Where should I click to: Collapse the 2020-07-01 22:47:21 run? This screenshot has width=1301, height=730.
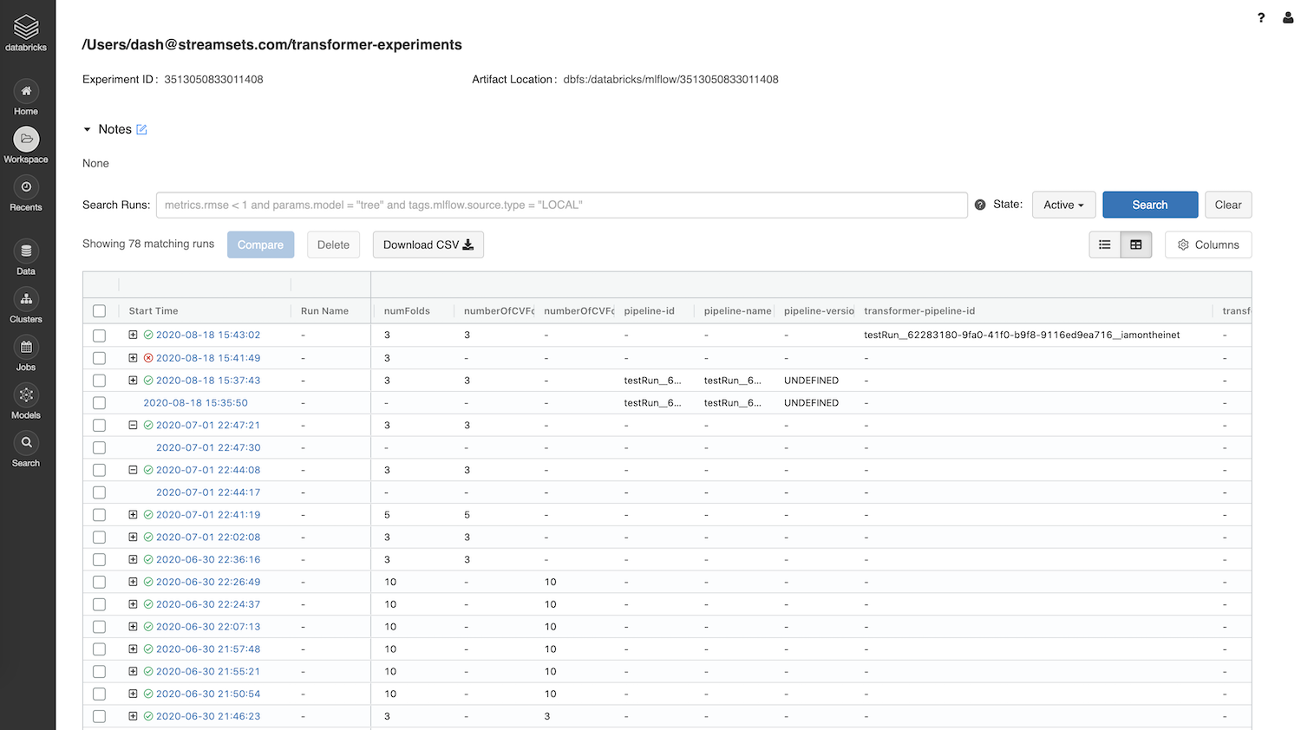133,426
